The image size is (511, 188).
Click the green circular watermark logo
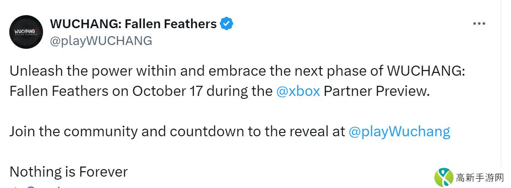[443, 177]
